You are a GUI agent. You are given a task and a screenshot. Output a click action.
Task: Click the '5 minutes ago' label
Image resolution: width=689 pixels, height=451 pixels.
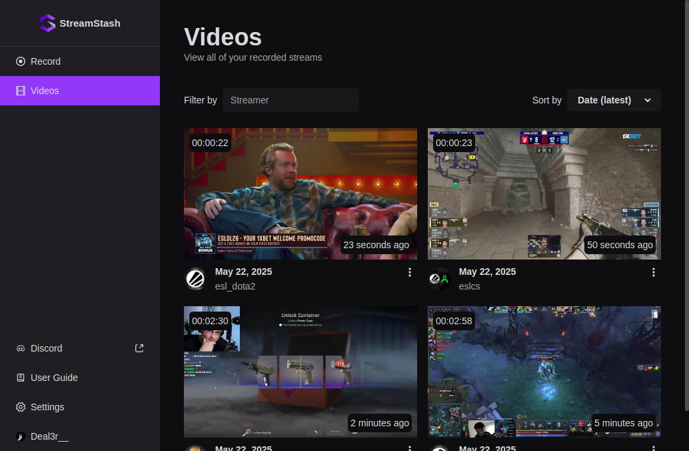coord(624,423)
